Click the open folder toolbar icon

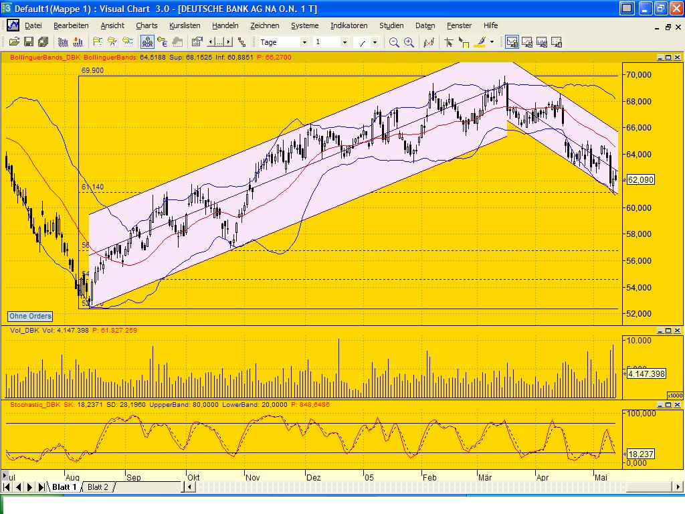[x=14, y=42]
